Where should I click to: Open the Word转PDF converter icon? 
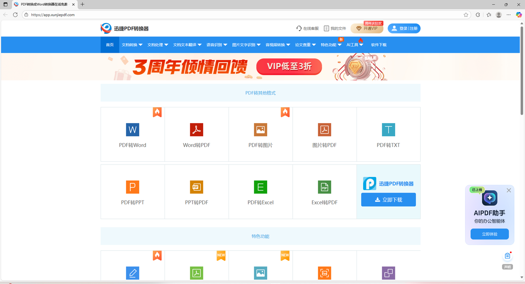point(197,130)
